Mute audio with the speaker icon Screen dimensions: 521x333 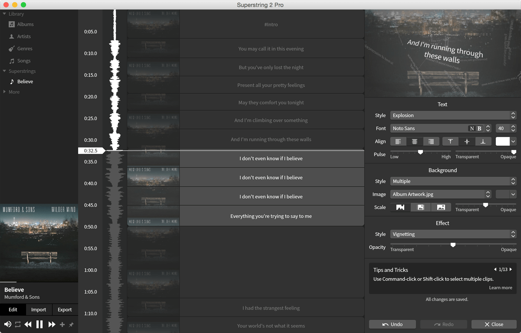8,324
